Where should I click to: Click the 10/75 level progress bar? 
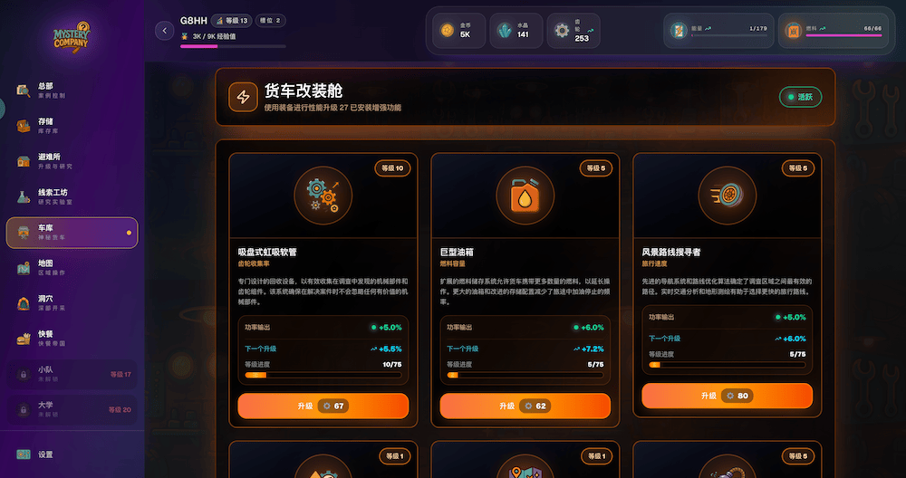323,375
